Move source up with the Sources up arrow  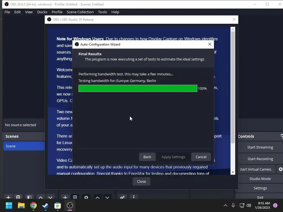(x=98, y=197)
